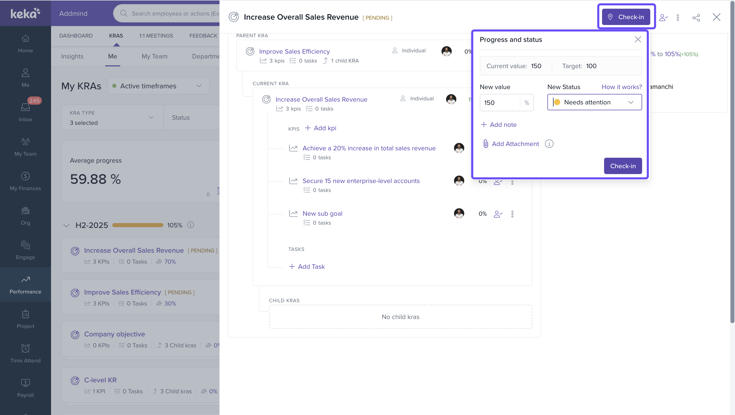Open the KRA TYPE filter dropdown
735x415 pixels.
(112, 118)
